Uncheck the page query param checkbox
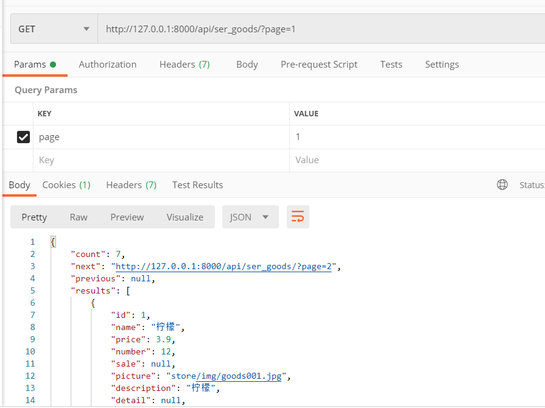 [x=23, y=137]
